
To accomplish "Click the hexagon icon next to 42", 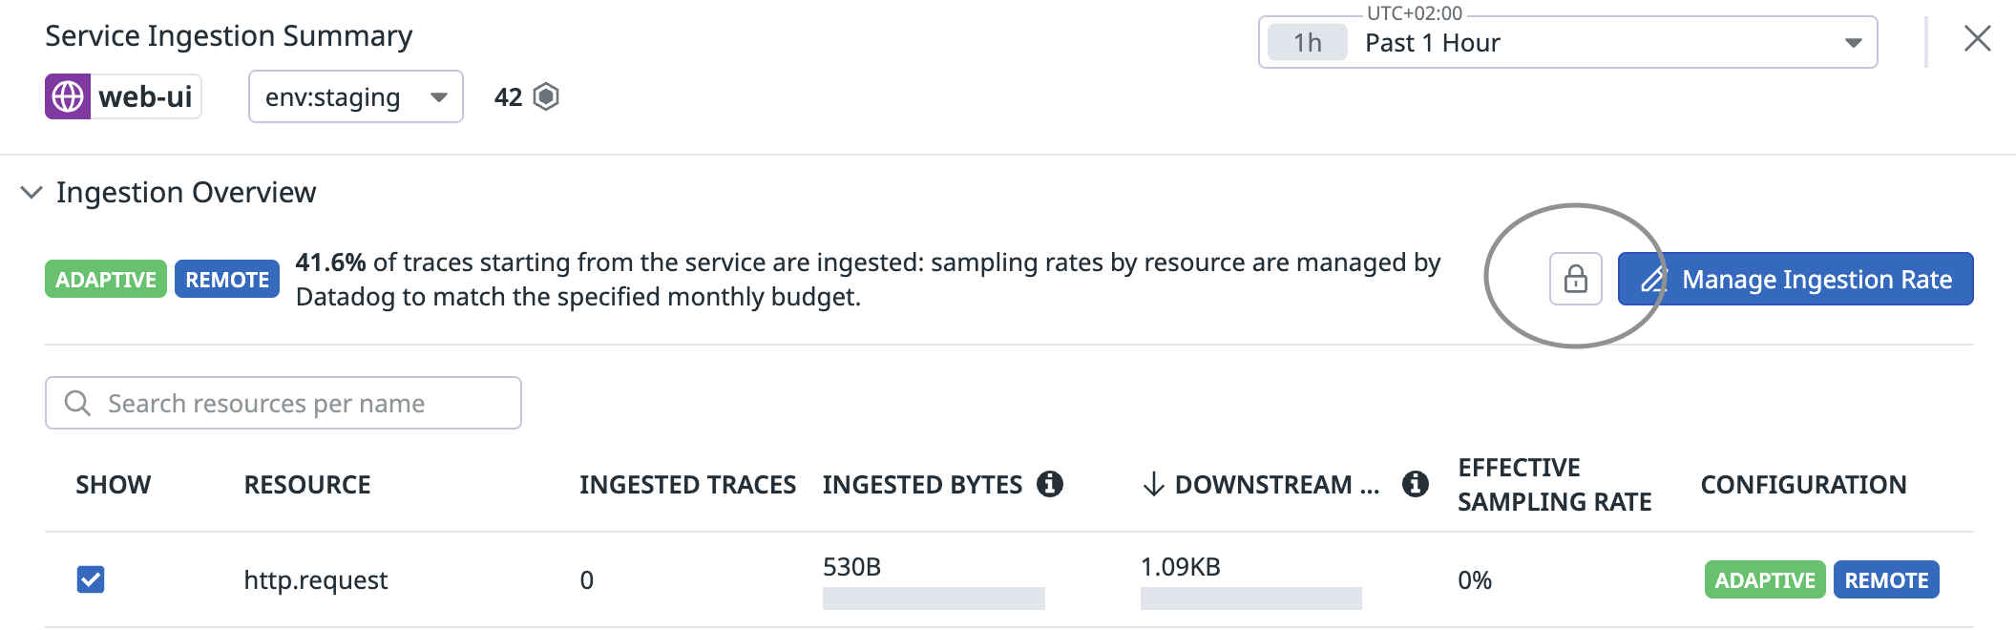I will click(x=546, y=96).
